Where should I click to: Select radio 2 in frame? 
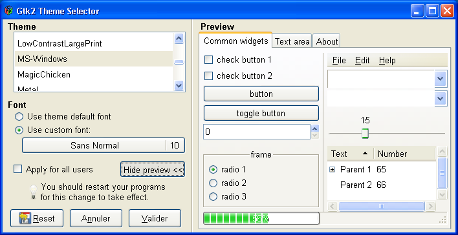pos(213,183)
